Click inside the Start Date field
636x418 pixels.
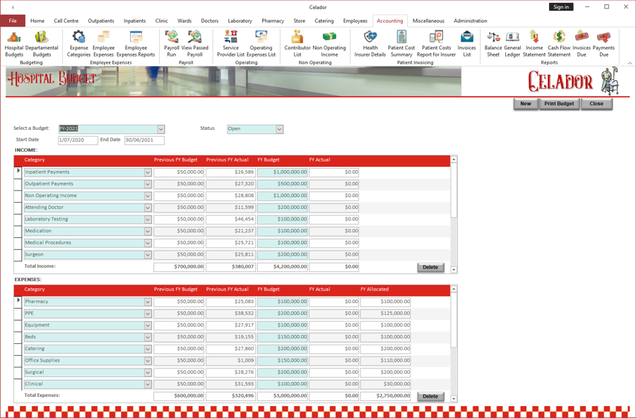click(77, 140)
